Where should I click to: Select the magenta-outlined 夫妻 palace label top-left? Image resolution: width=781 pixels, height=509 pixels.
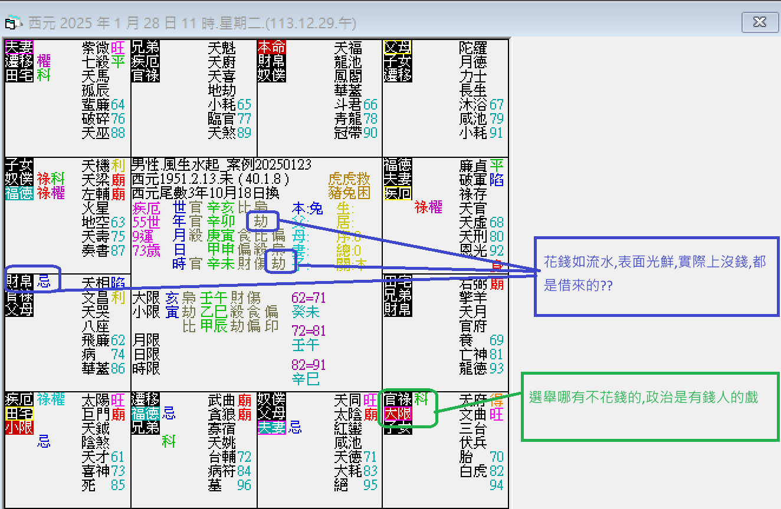click(18, 47)
